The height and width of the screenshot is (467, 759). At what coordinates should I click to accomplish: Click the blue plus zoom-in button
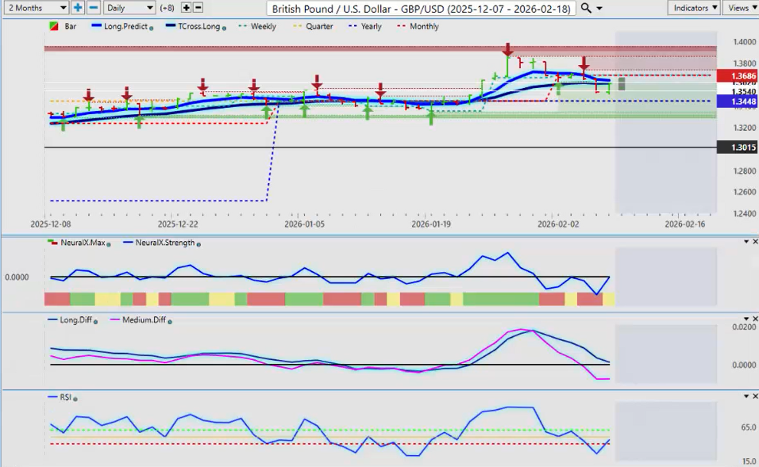click(78, 7)
